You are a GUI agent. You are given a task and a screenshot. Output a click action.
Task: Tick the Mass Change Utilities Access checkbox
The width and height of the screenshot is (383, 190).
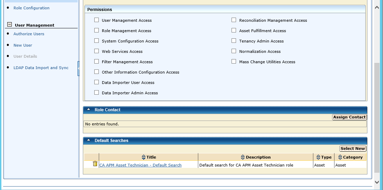click(234, 61)
